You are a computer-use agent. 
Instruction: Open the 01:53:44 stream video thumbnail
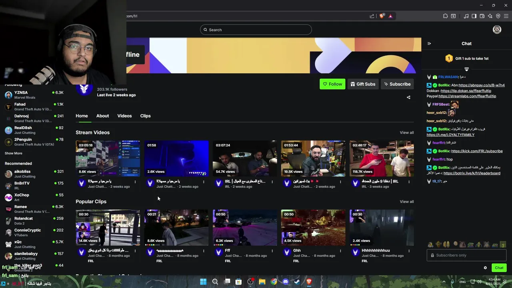tap(313, 158)
